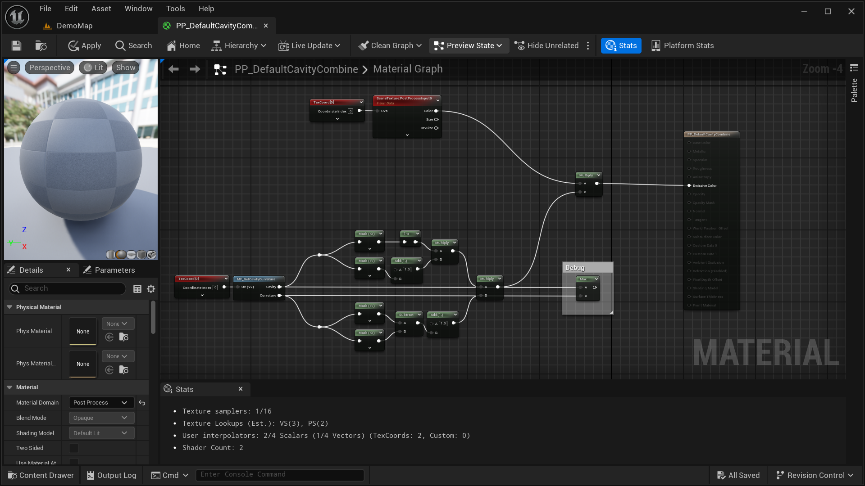This screenshot has height=486, width=865.
Task: Focus the Details search field
Action: 68,288
